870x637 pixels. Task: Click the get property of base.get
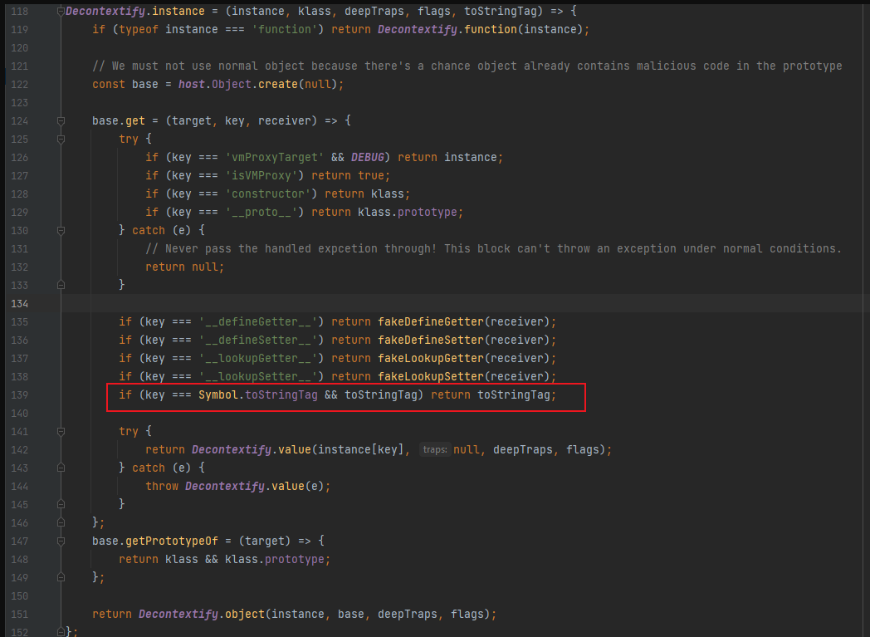point(135,121)
